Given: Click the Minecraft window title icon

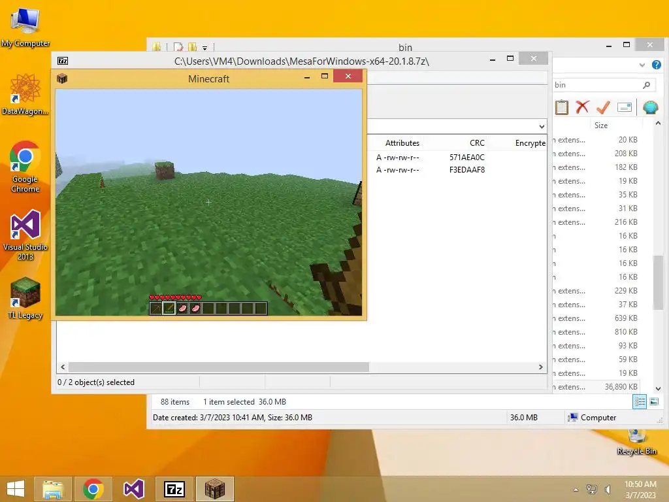Looking at the screenshot, I should [x=62, y=78].
